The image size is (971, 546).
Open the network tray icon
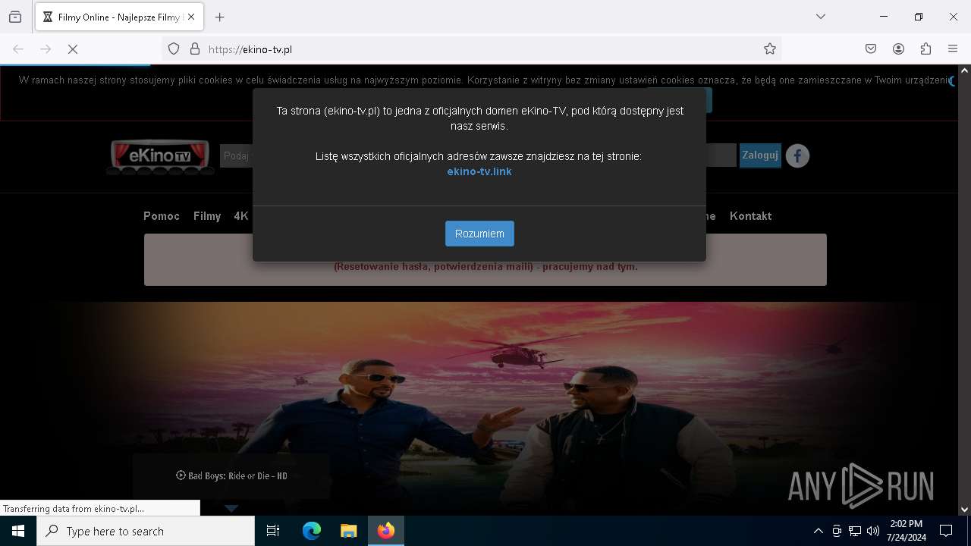[x=855, y=531]
